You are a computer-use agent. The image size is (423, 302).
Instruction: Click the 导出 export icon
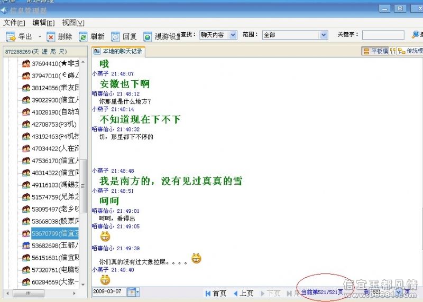[11, 36]
